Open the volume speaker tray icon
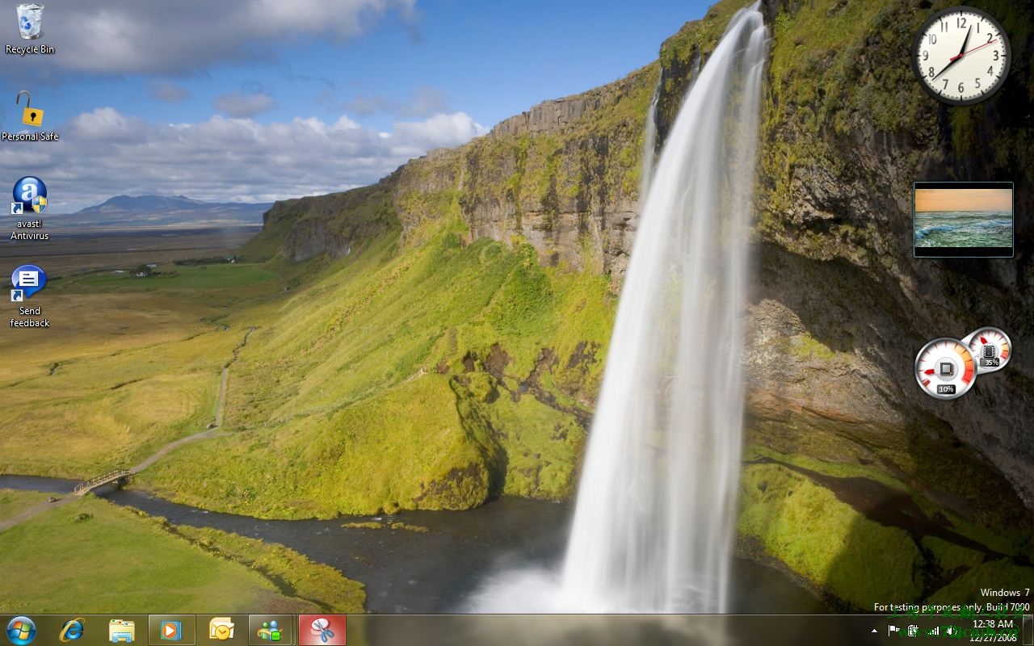Screen dimensions: 1034x646 pos(952,631)
